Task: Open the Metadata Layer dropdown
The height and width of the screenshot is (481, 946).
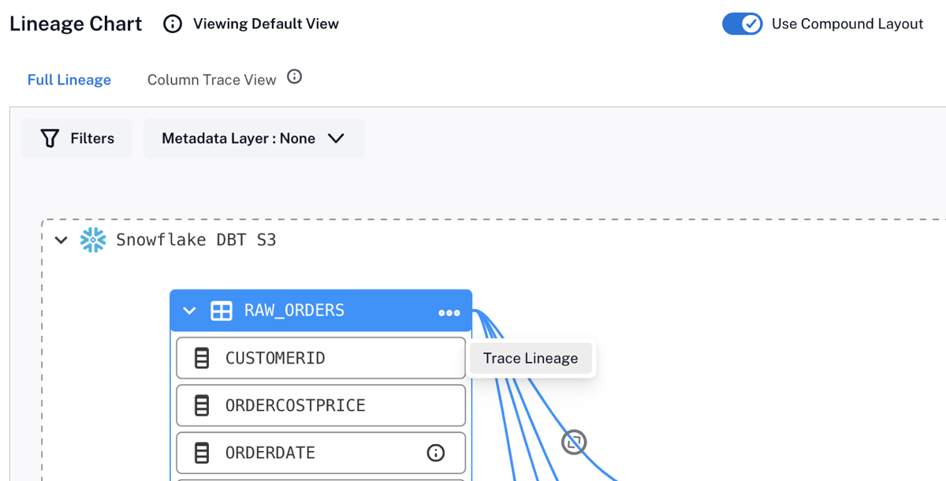Action: click(254, 139)
